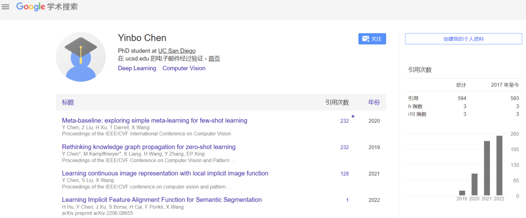
Task: Sort by citation count column header
Action: point(337,103)
